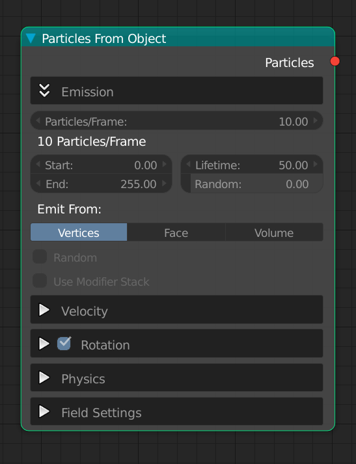Expand the Rotation panel arrow
Screen dimensions: 356x464
(44, 344)
